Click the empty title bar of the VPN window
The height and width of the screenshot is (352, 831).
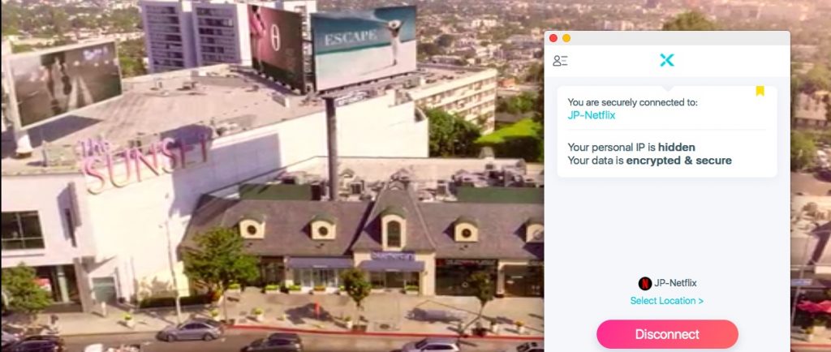[x=678, y=38]
